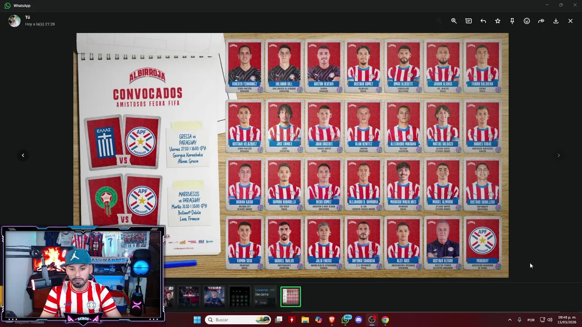Pin this image message
The height and width of the screenshot is (327, 582).
point(512,21)
